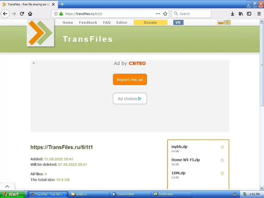Switch to Certificates taskbar window
This screenshot has width=264, height=198.
pos(172,194)
